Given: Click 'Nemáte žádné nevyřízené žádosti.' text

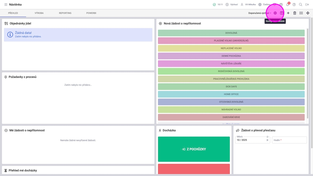Looking at the screenshot, I should click(x=78, y=140).
